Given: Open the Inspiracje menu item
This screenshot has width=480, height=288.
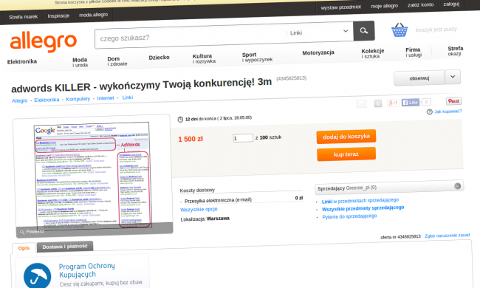Looking at the screenshot, I should tap(58, 16).
